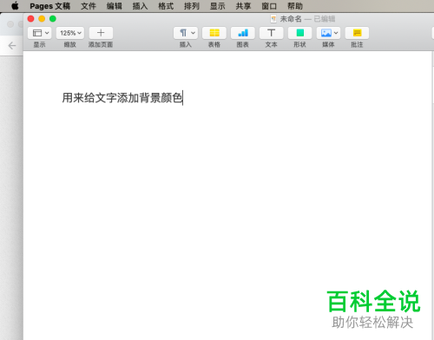Open the Pages 文稿 app menu

coord(50,6)
